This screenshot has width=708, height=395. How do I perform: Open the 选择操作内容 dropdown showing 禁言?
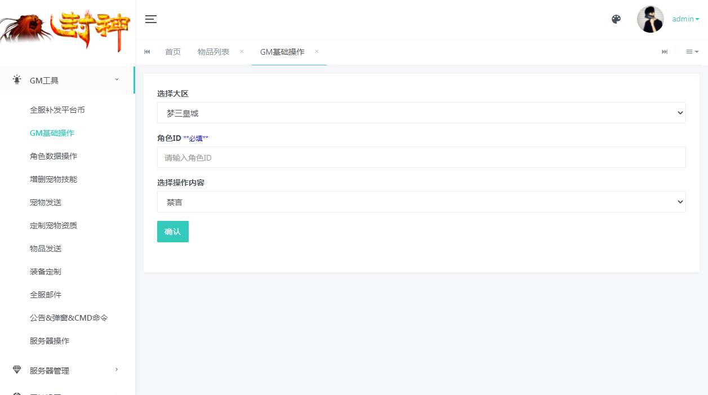coord(421,201)
